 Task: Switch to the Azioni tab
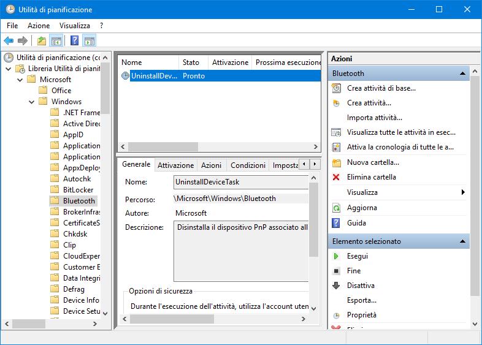pos(211,165)
